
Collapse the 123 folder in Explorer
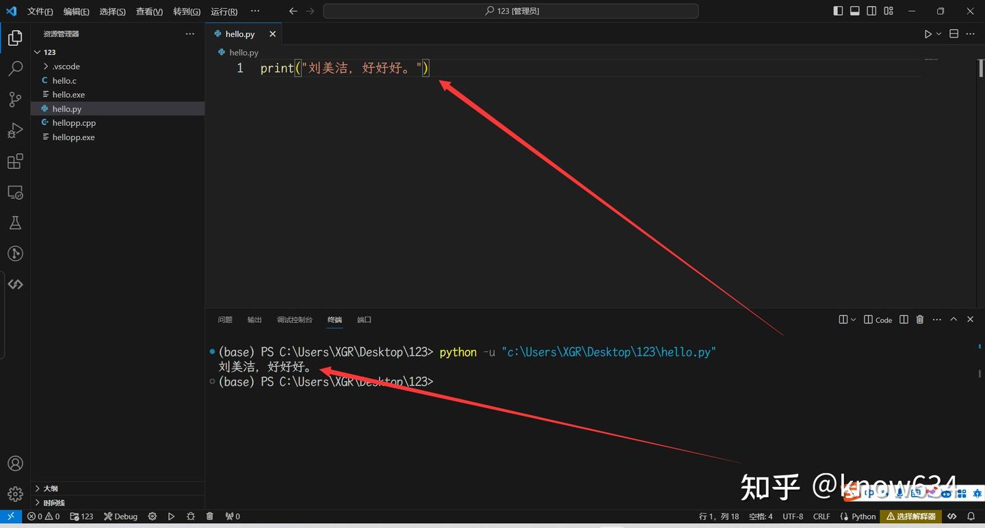coord(38,51)
